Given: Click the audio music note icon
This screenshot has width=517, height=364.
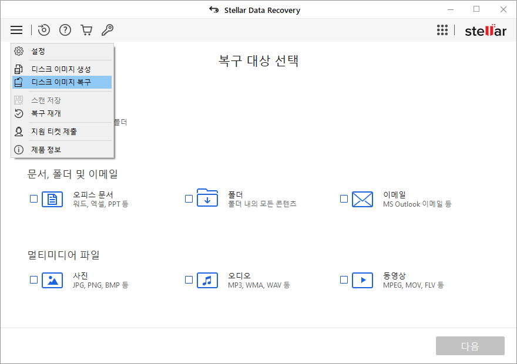Looking at the screenshot, I should (207, 280).
